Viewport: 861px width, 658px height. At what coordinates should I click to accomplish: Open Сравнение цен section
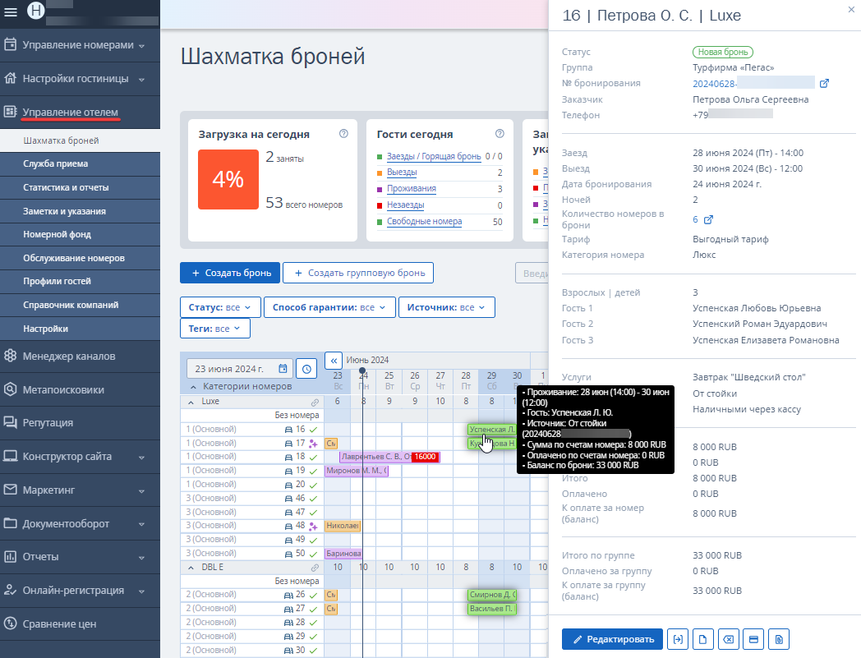pyautogui.click(x=81, y=624)
